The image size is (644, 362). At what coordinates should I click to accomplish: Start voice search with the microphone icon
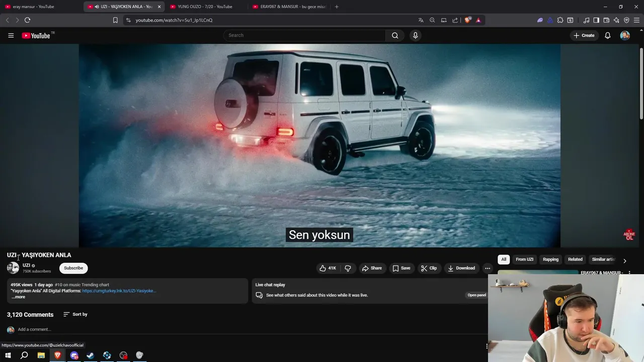[415, 35]
